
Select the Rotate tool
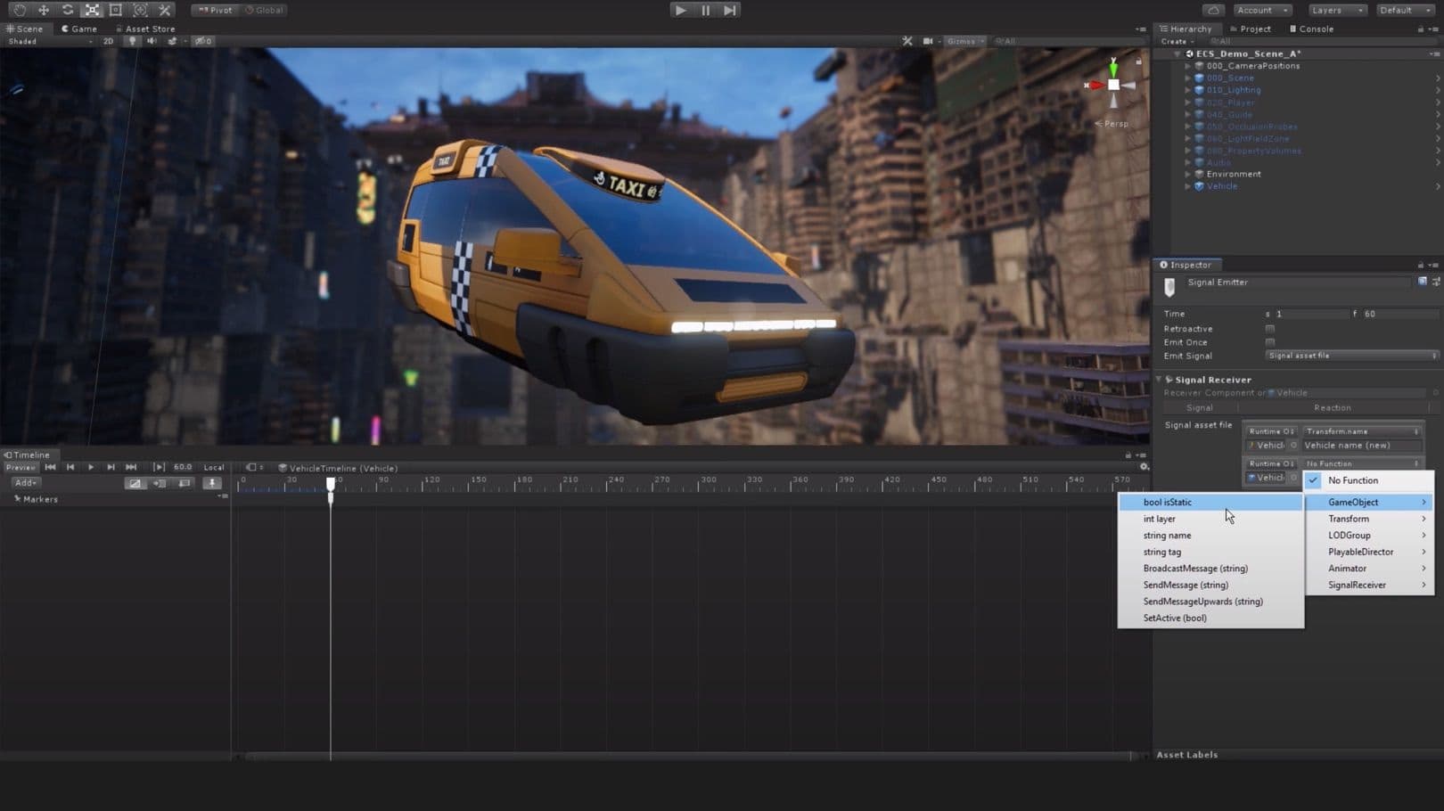pyautogui.click(x=68, y=10)
